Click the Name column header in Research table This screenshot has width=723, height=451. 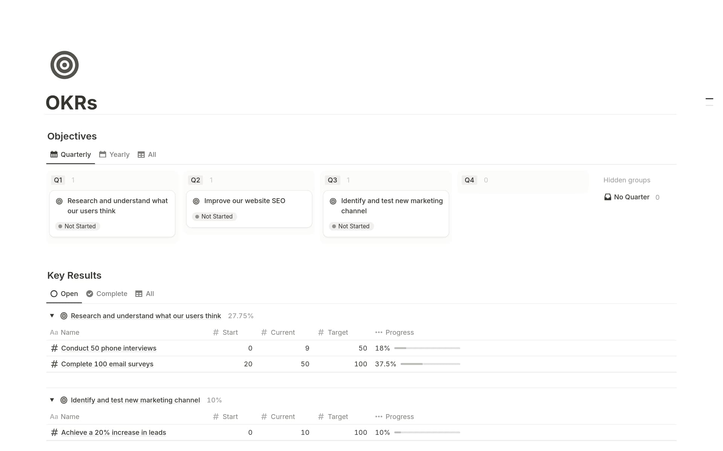(x=64, y=333)
